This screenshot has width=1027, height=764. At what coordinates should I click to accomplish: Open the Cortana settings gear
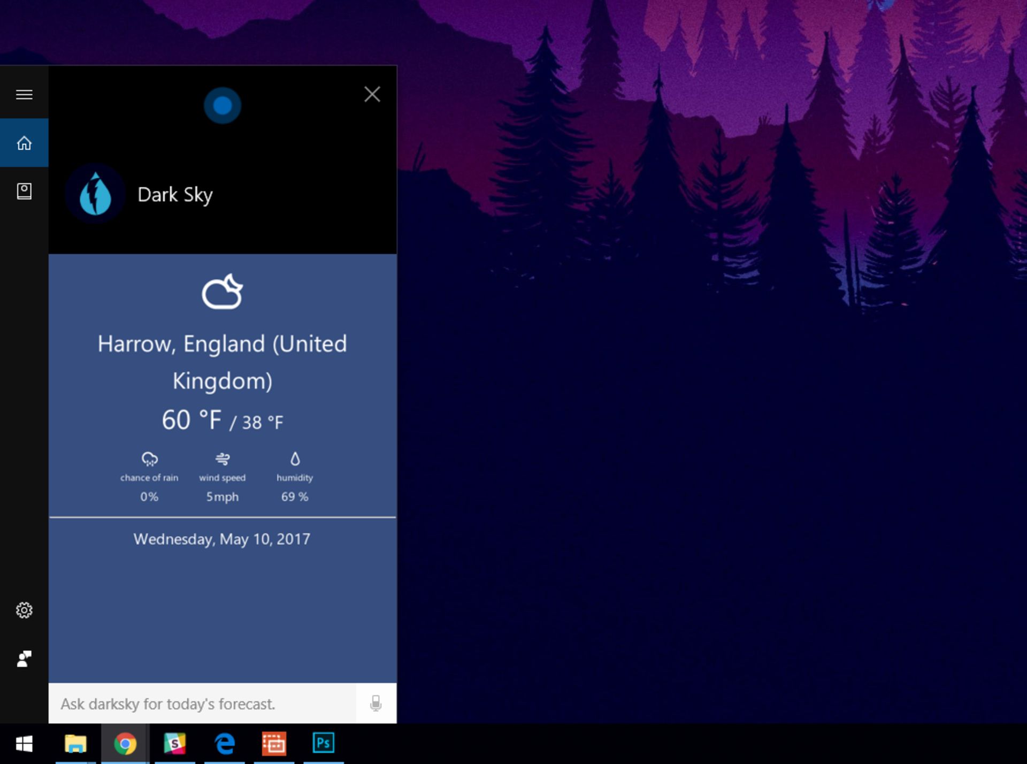click(24, 610)
